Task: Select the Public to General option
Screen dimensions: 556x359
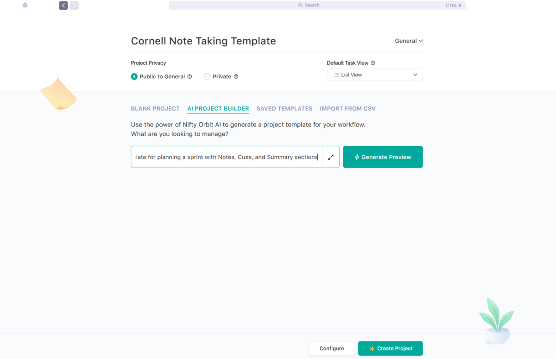Action: tap(134, 76)
